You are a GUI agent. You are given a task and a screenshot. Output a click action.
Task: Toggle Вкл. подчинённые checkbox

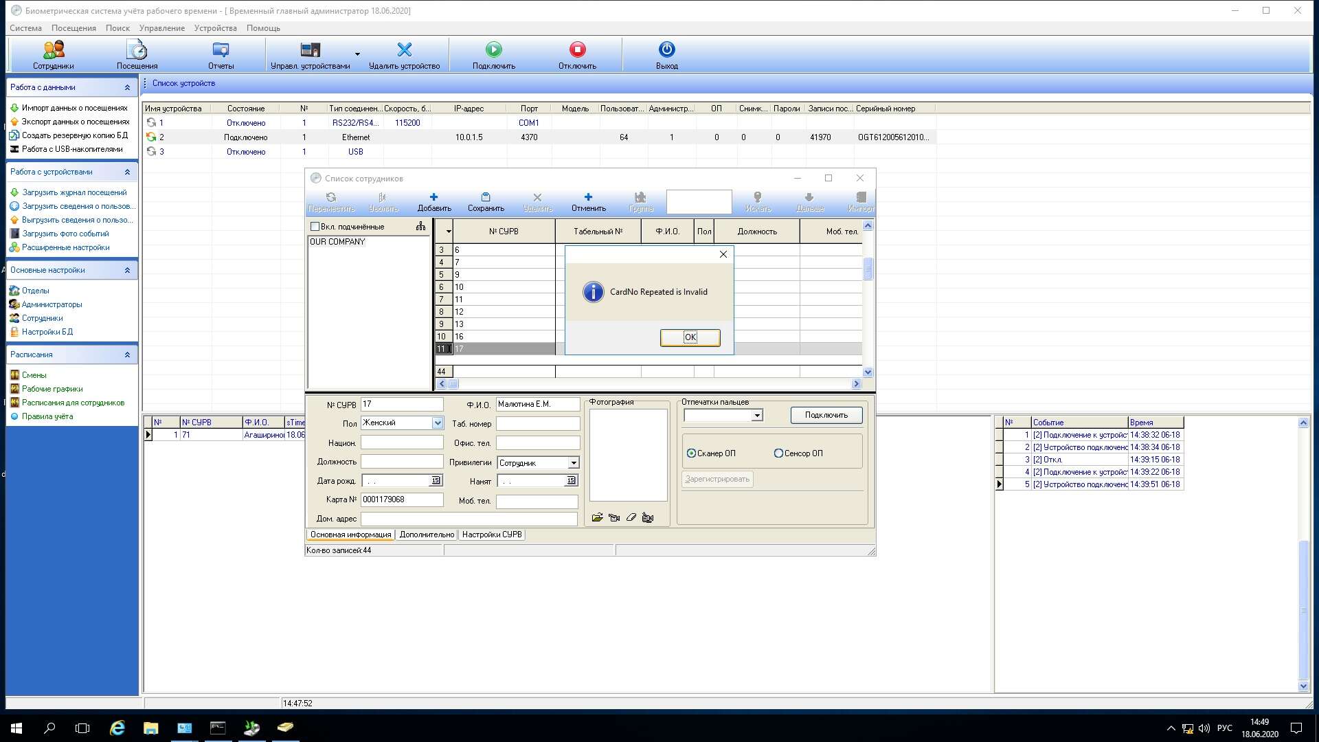point(315,227)
